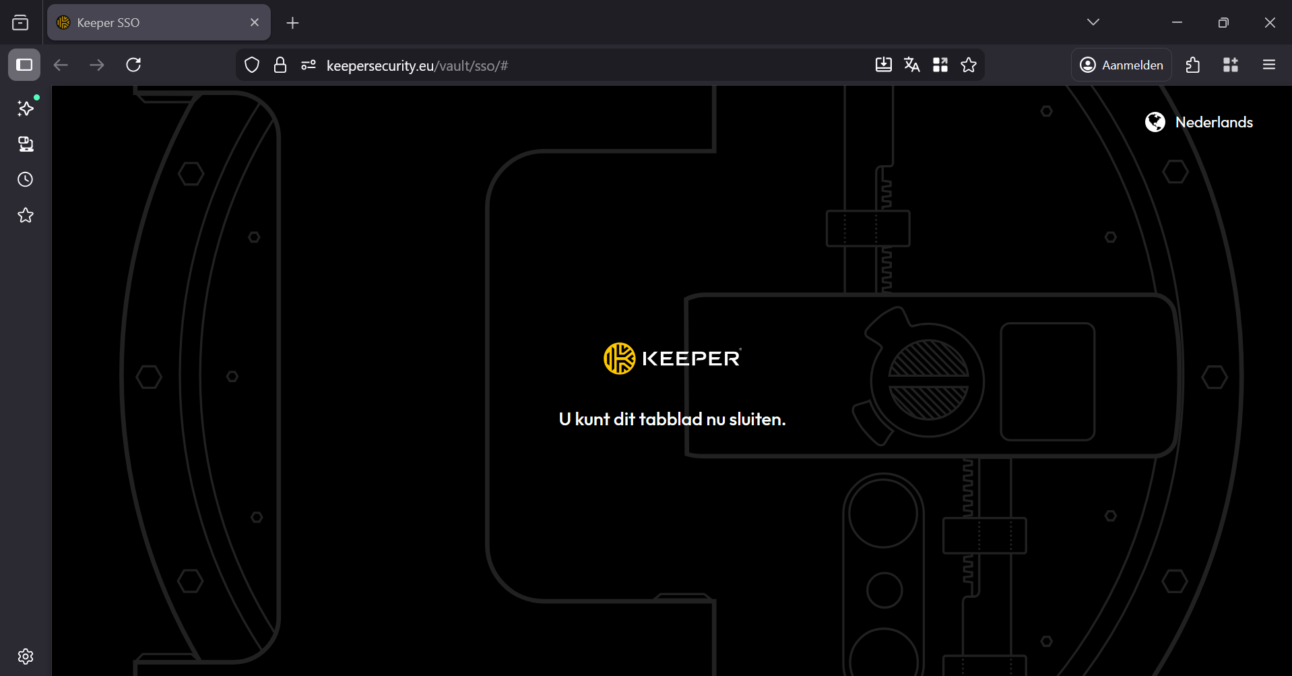Screen dimensions: 1292x676
Task: Open the extensions puzzle-piece menu
Action: [x=1192, y=65]
